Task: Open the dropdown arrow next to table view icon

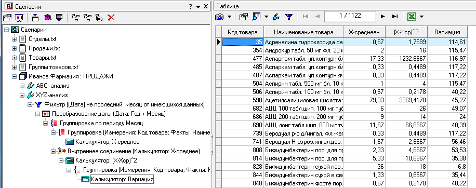Action: pos(266,17)
